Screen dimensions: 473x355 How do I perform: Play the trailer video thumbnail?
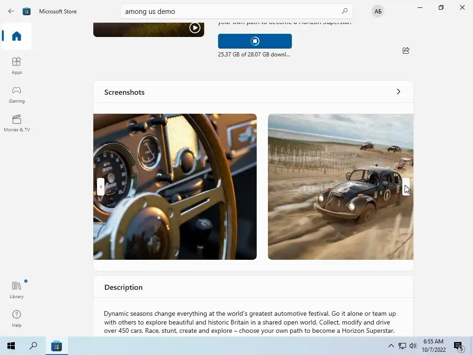click(195, 28)
